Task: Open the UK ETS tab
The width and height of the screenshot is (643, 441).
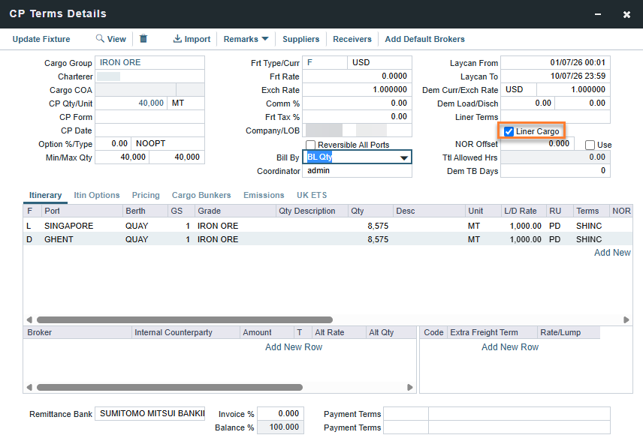Action: point(312,195)
